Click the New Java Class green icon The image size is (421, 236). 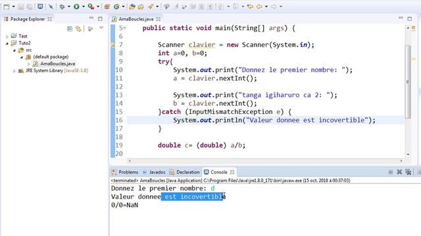pos(116,7)
